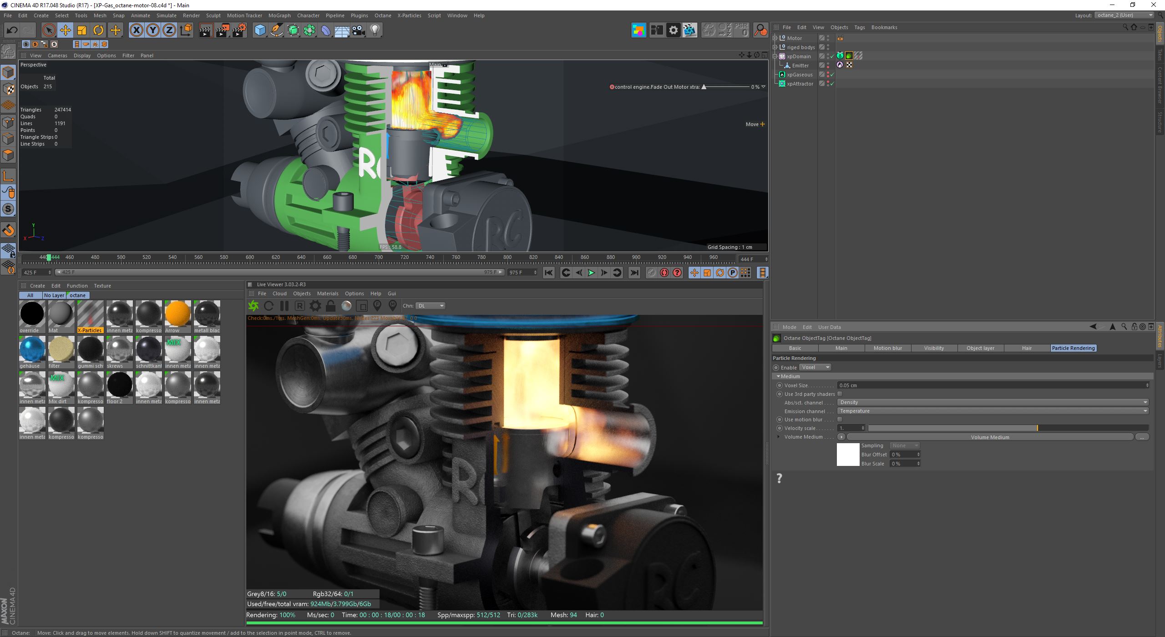Play the animation forward
Viewport: 1165px width, 637px height.
(x=591, y=273)
